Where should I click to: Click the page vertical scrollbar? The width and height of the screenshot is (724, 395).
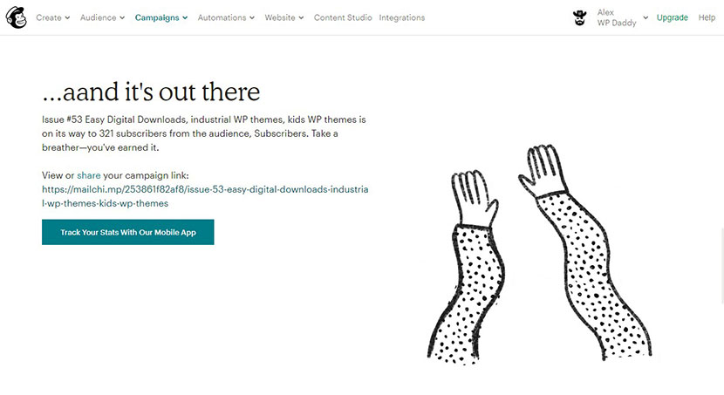tap(721, 265)
